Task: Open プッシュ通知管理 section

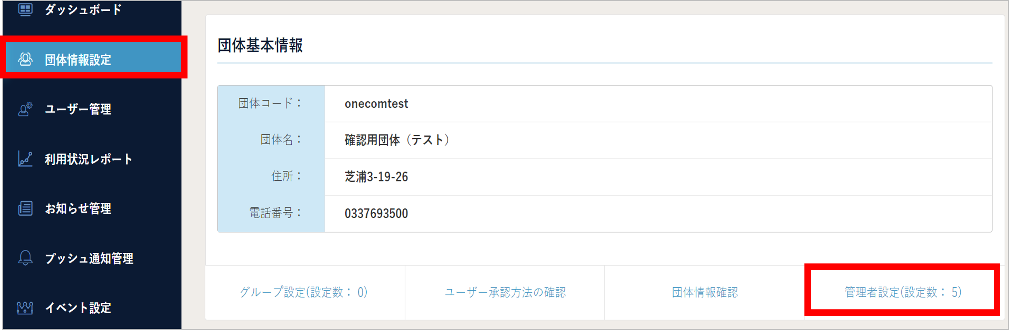Action: [89, 258]
